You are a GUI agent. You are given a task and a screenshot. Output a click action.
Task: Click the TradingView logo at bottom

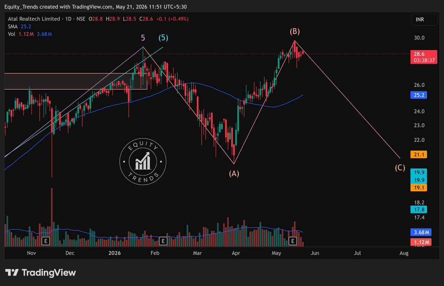(41, 273)
